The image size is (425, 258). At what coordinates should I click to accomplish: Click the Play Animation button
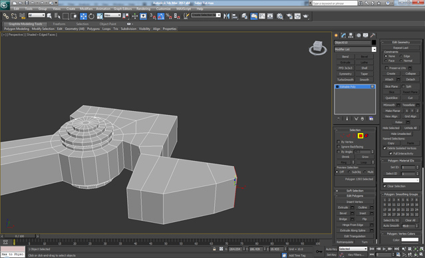point(384,249)
